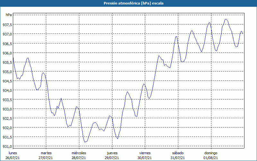
Task: Click the date 30/07/21
Action: coord(145,158)
